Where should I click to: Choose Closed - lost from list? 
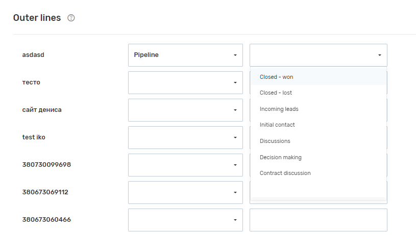(276, 93)
